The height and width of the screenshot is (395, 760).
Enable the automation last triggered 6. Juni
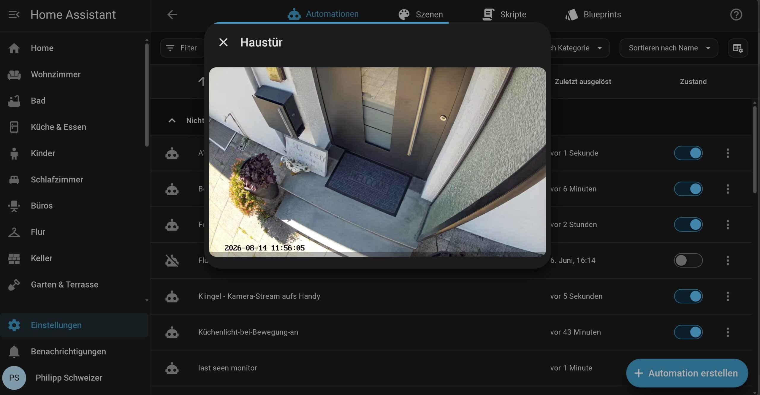click(688, 261)
